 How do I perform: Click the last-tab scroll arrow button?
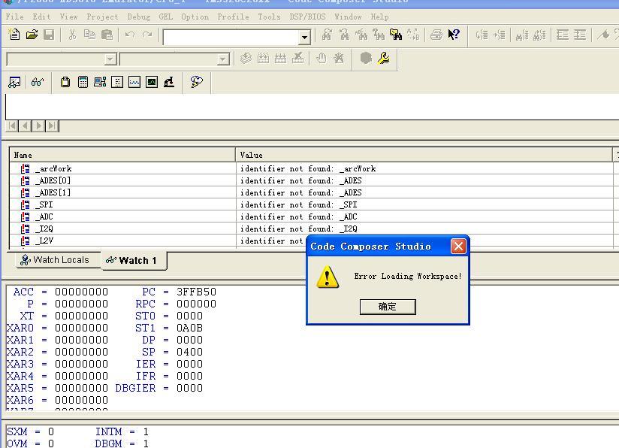point(52,126)
